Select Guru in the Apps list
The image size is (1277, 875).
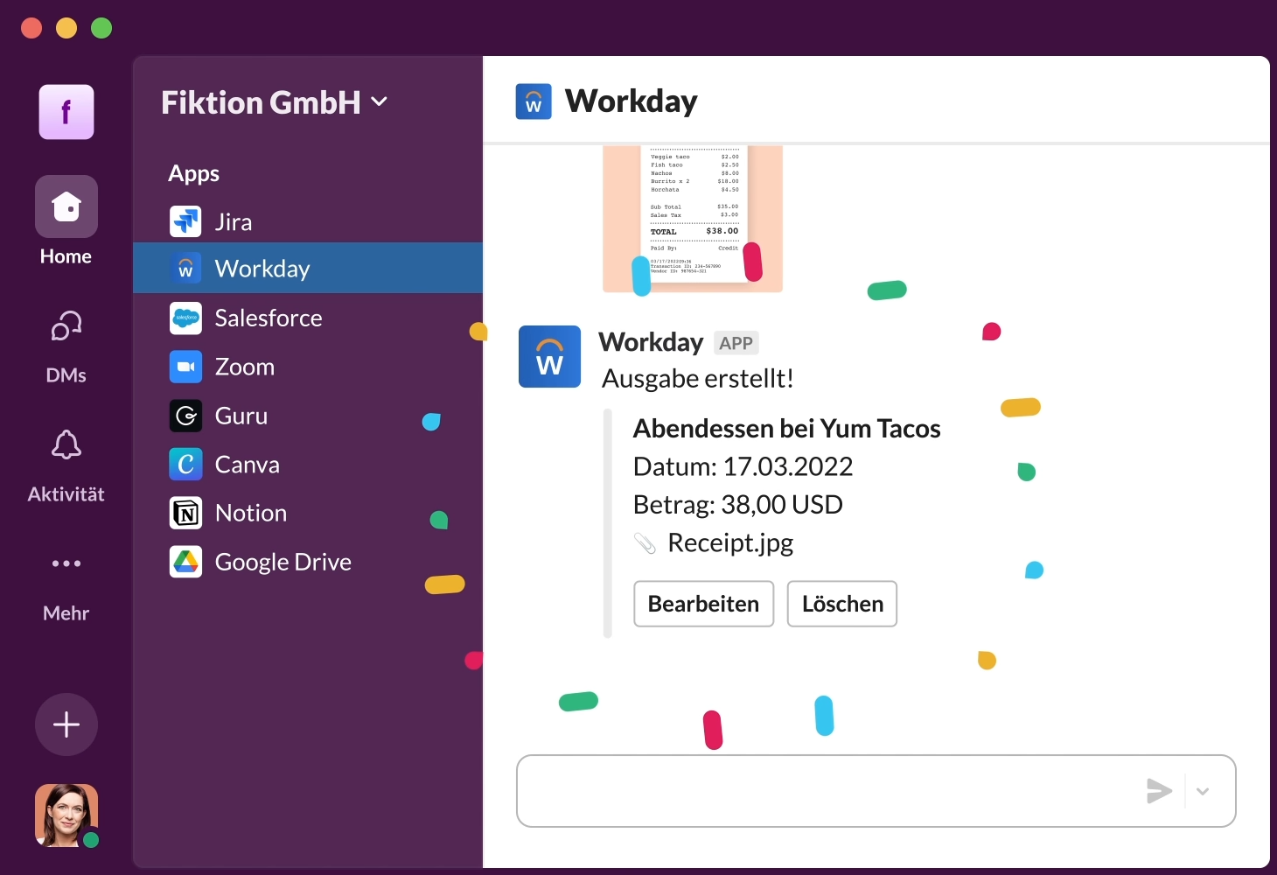pyautogui.click(x=308, y=416)
